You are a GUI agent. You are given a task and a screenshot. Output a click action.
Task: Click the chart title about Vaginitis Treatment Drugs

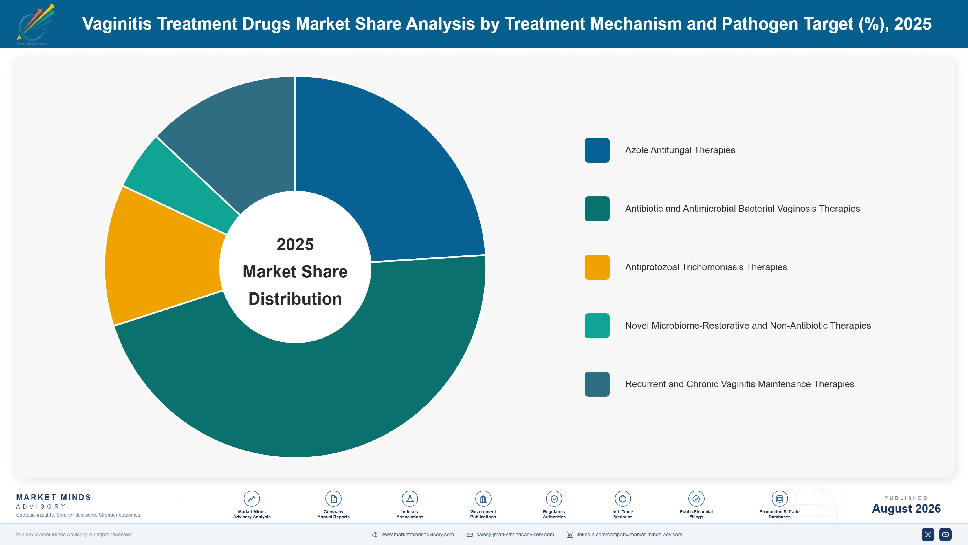tap(507, 24)
